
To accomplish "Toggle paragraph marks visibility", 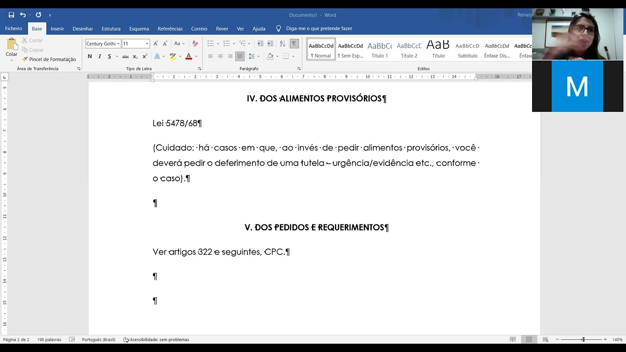I will [x=294, y=44].
